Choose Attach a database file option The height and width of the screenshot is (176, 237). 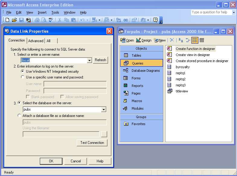click(20, 116)
